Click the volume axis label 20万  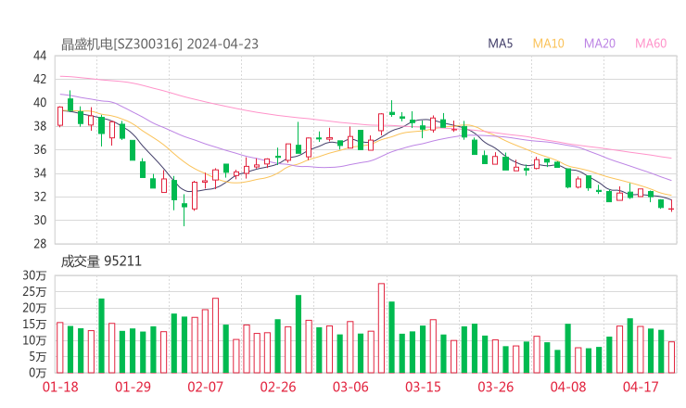[34, 308]
